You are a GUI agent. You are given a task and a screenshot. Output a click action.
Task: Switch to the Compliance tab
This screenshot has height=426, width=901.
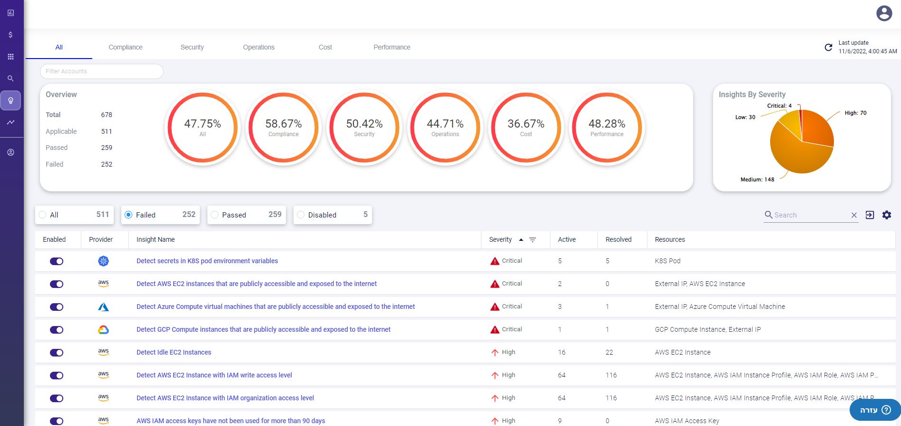click(x=126, y=47)
